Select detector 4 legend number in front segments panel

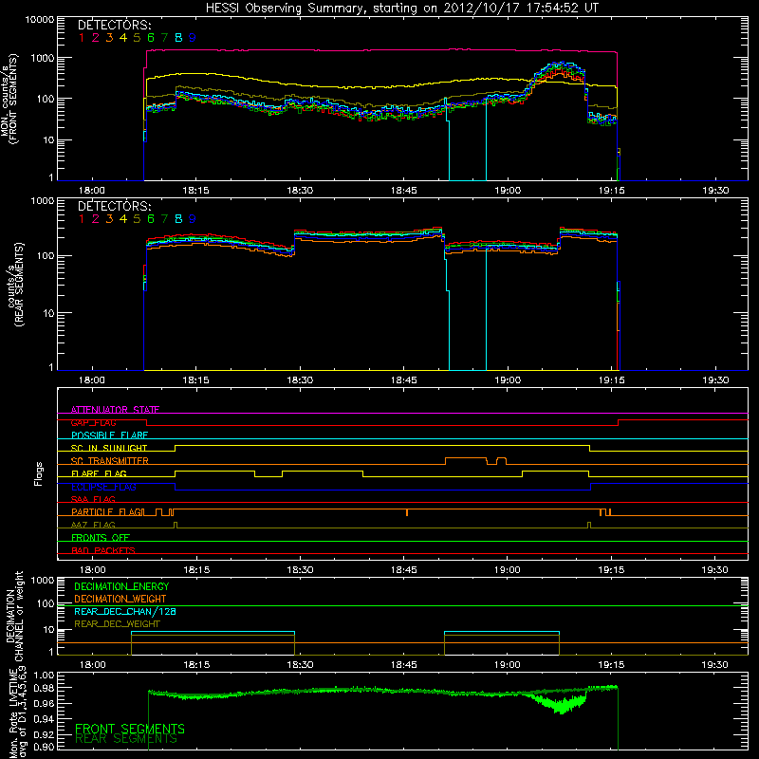pyautogui.click(x=123, y=38)
